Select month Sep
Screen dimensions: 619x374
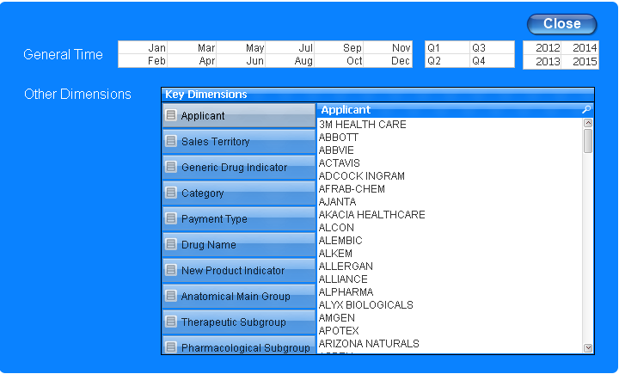point(339,48)
